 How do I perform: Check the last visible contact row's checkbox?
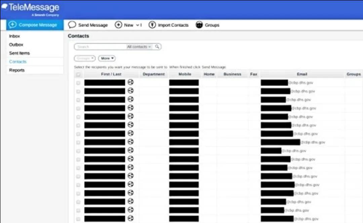click(78, 219)
